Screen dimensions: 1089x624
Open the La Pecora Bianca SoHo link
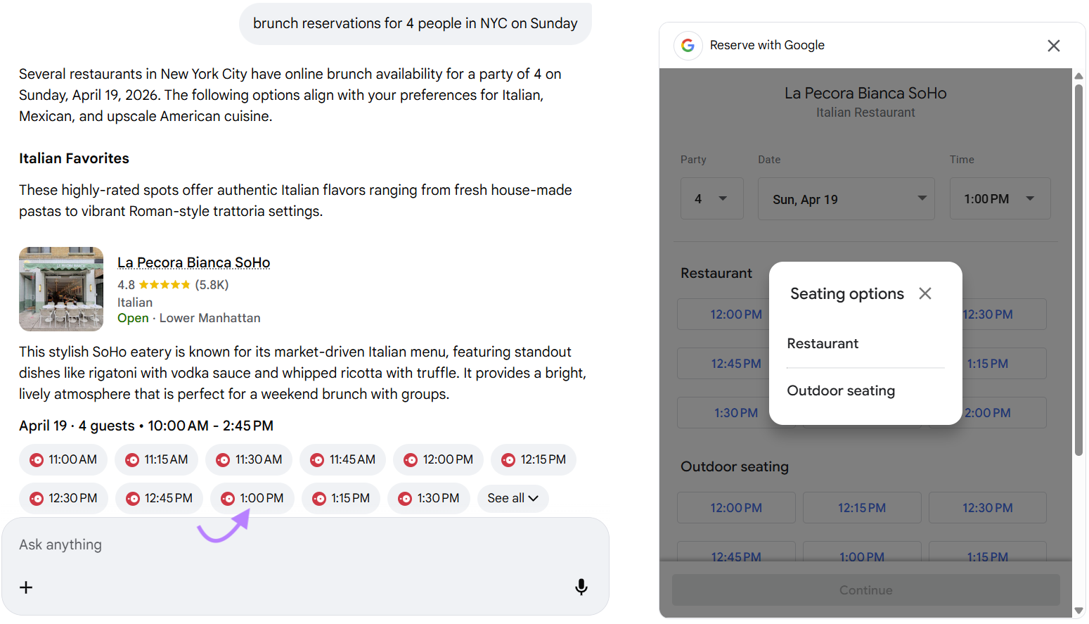(x=193, y=262)
